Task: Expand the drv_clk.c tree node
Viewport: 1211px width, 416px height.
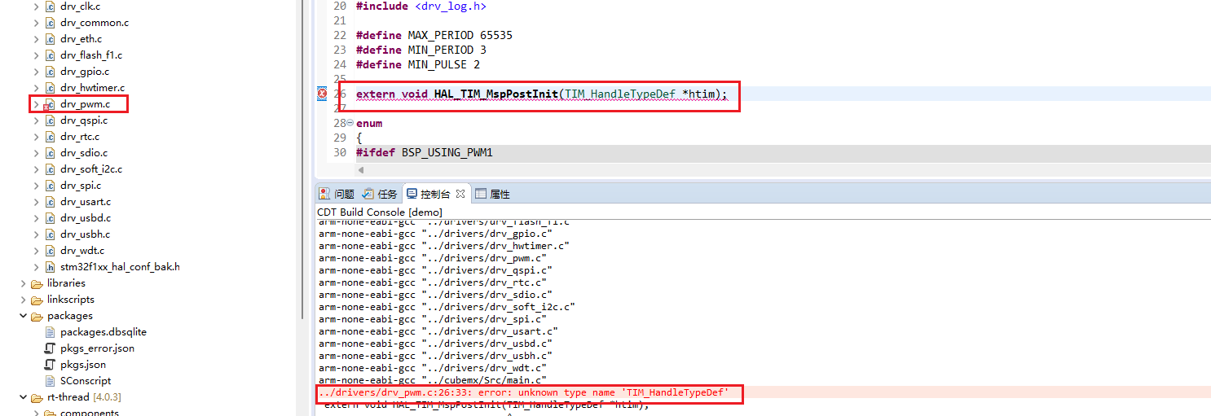Action: coord(36,7)
